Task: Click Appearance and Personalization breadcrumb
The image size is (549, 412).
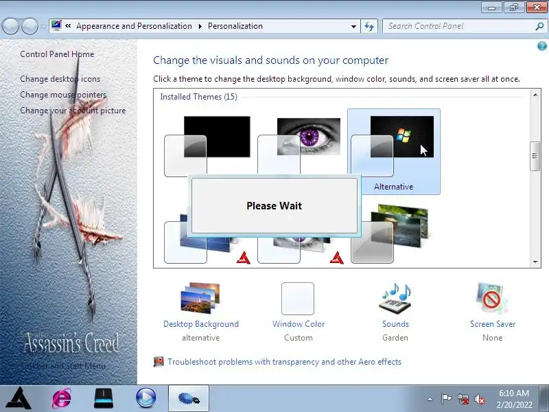Action: point(134,26)
